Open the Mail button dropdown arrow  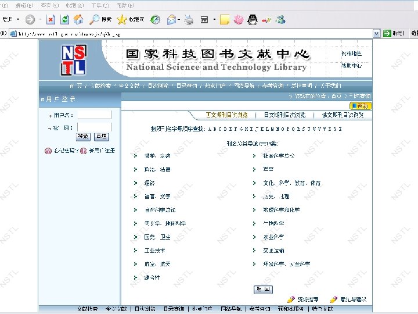179,20
